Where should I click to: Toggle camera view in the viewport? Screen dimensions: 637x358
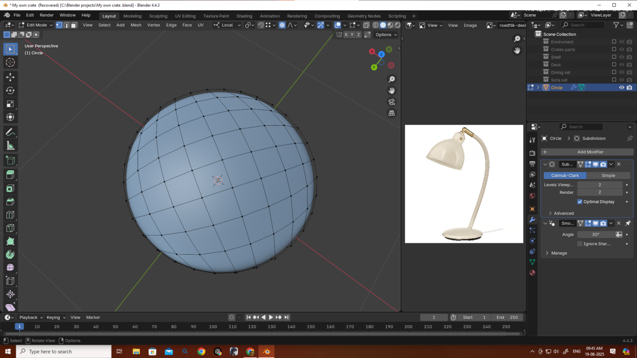coord(392,102)
